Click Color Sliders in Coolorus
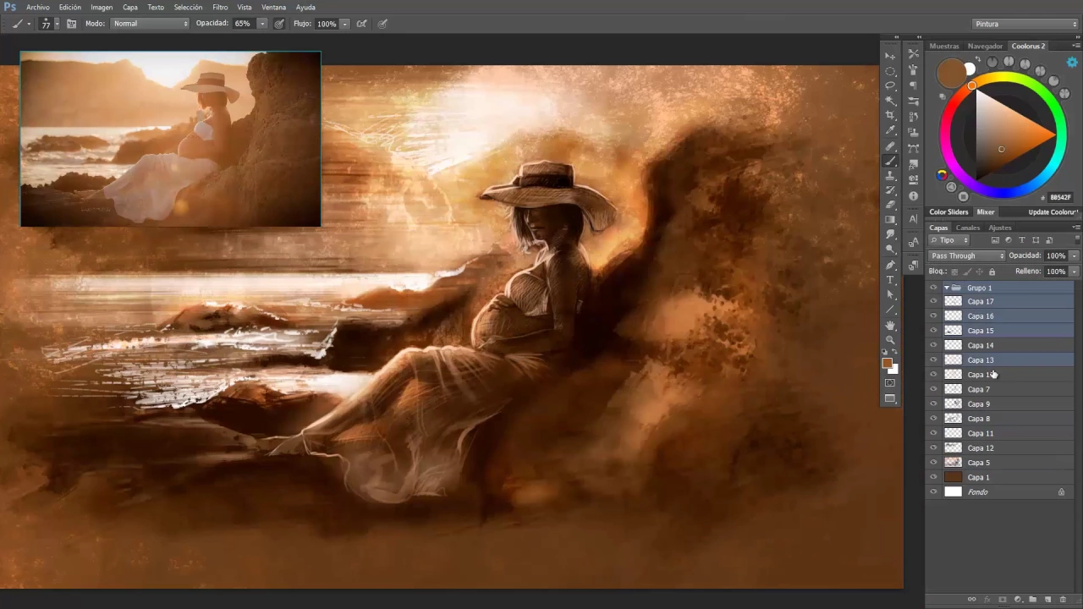This screenshot has width=1083, height=609. [948, 212]
